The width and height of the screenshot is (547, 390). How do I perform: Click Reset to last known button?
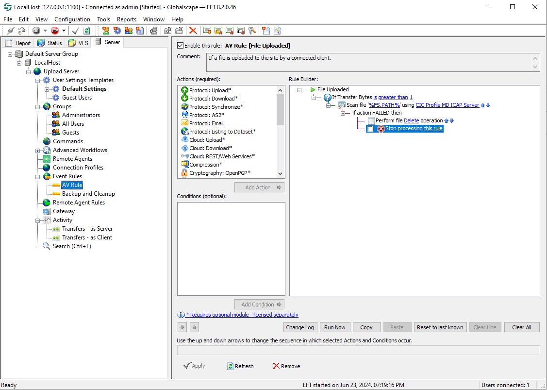click(440, 327)
